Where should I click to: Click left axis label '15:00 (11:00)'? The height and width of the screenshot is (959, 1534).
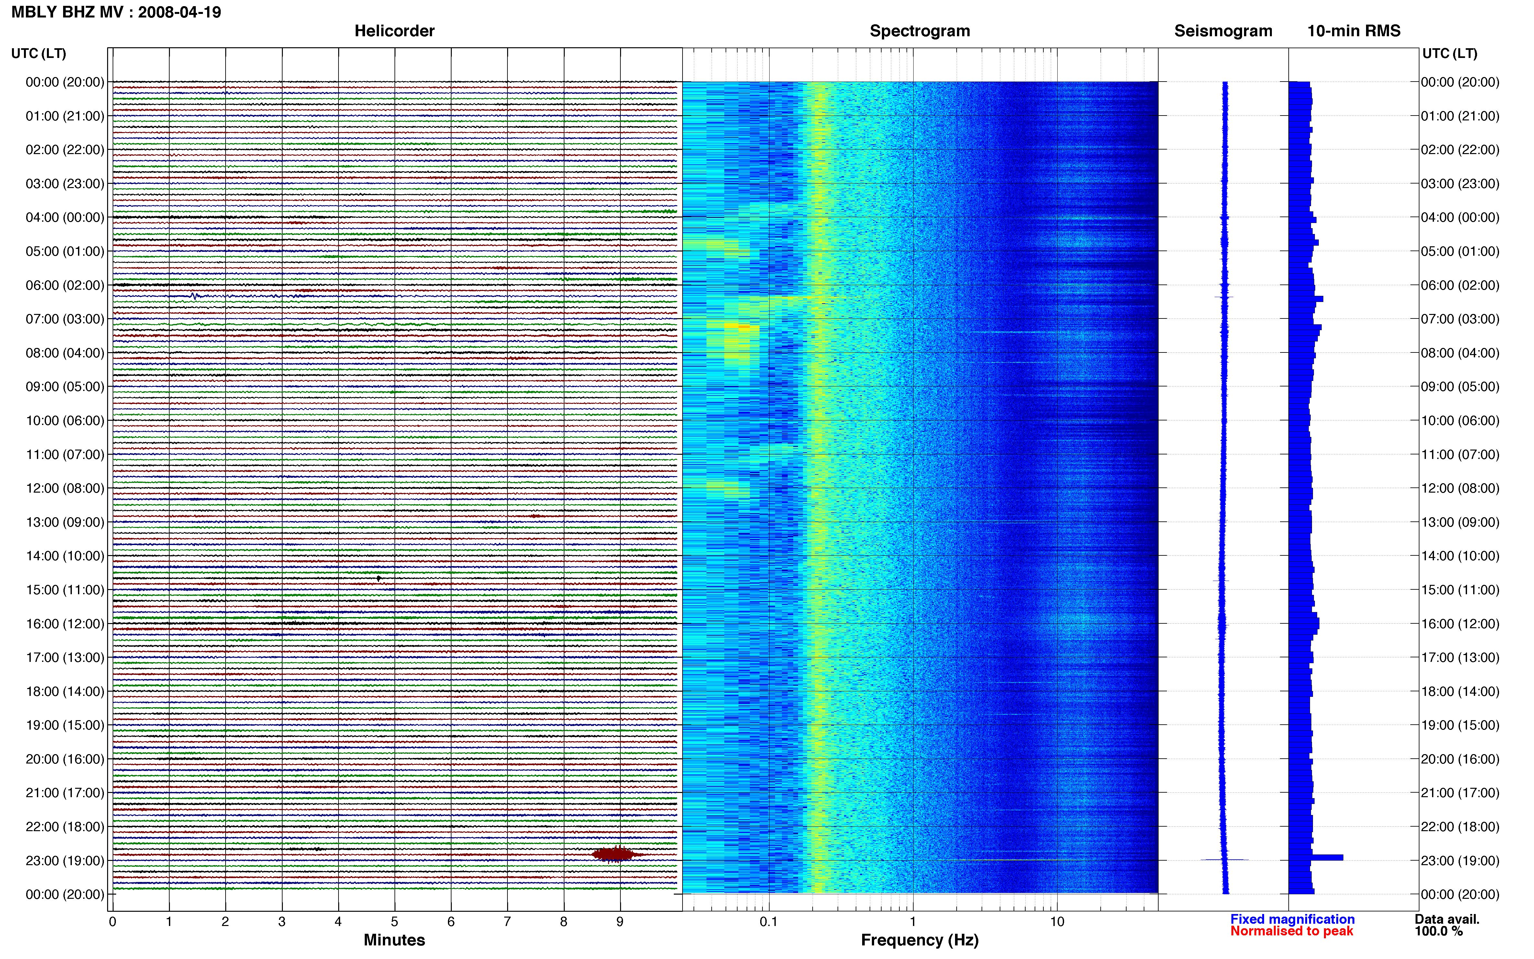click(65, 590)
